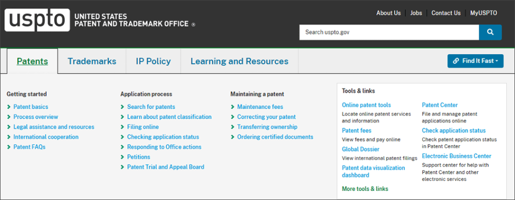This screenshot has width=515, height=200.
Task: Open Patent Center link
Action: (x=440, y=105)
